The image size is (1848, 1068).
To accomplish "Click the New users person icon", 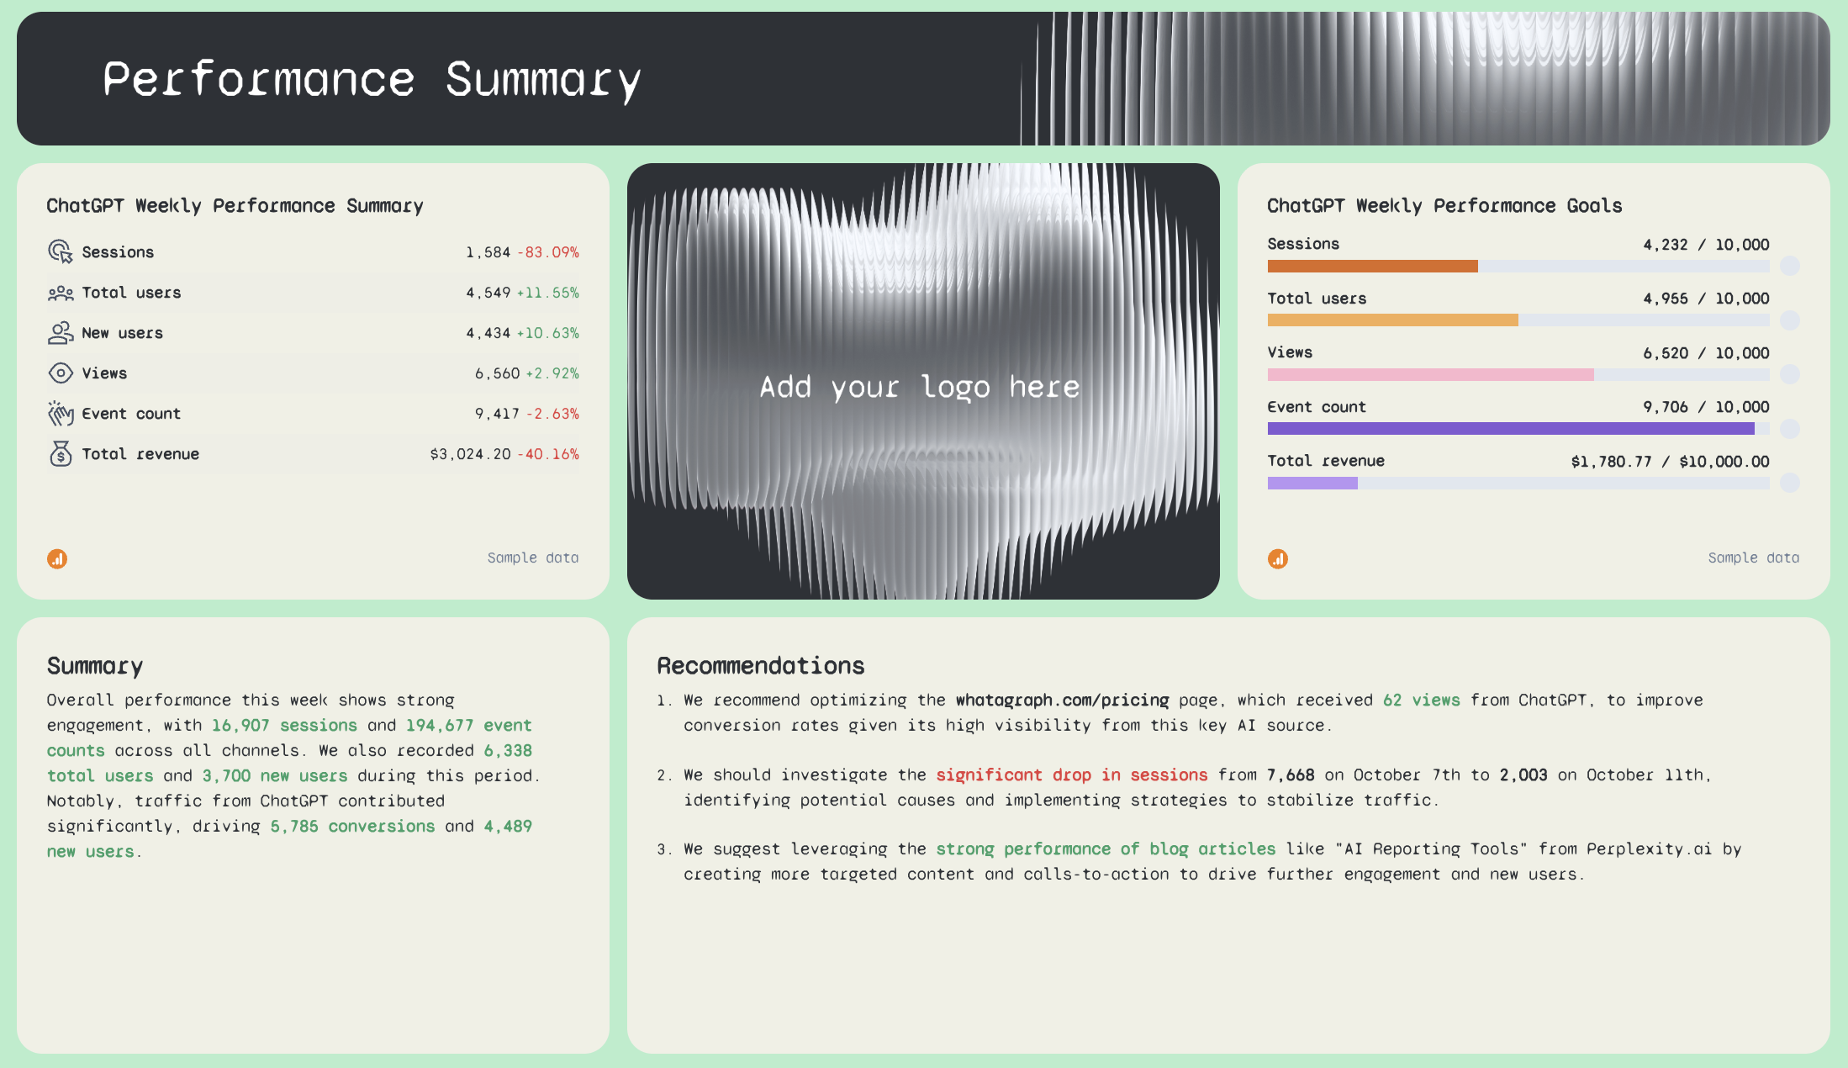I will [59, 332].
